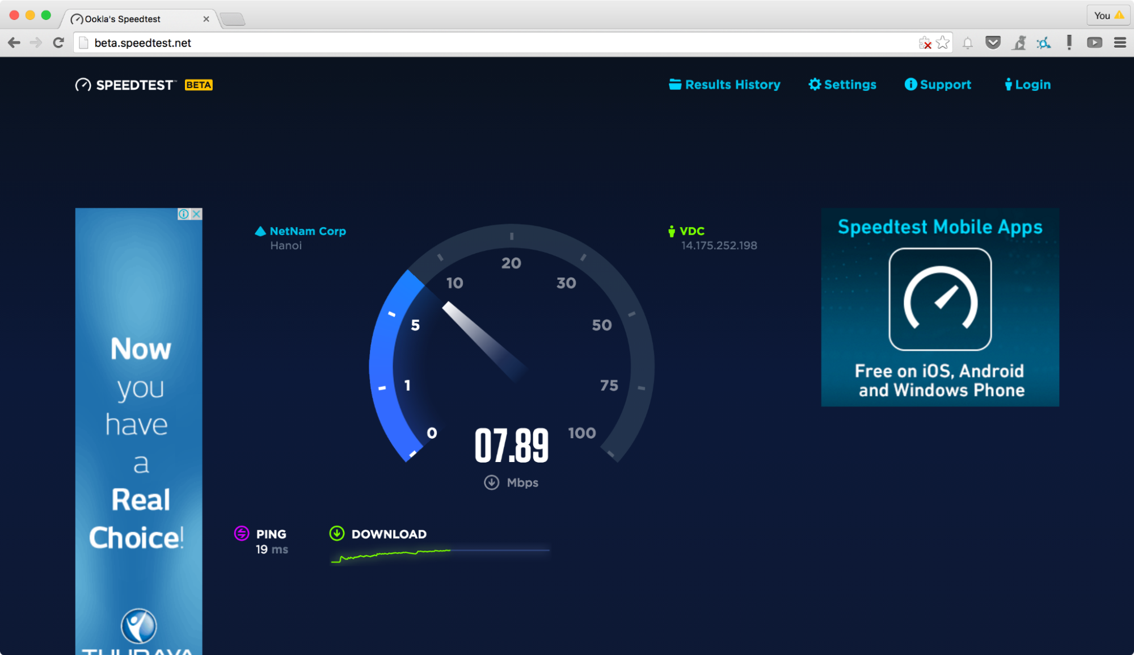This screenshot has height=655, width=1134.
Task: Click the Login link
Action: coord(1027,85)
